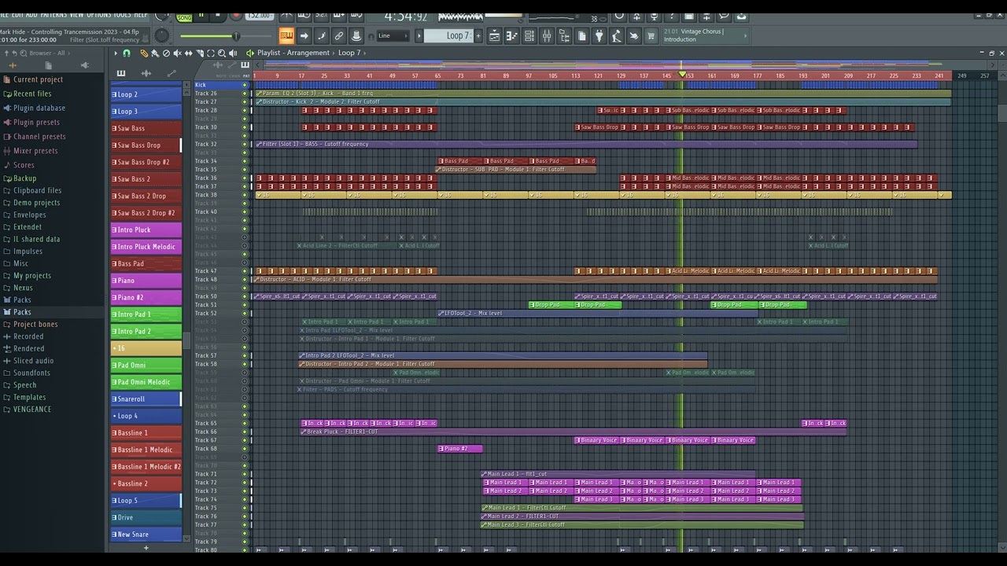Select Bassline 1 Melodic #2 pattern
The width and height of the screenshot is (1007, 566).
point(146,467)
